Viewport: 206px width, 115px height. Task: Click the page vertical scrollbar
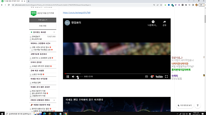click(x=205, y=19)
